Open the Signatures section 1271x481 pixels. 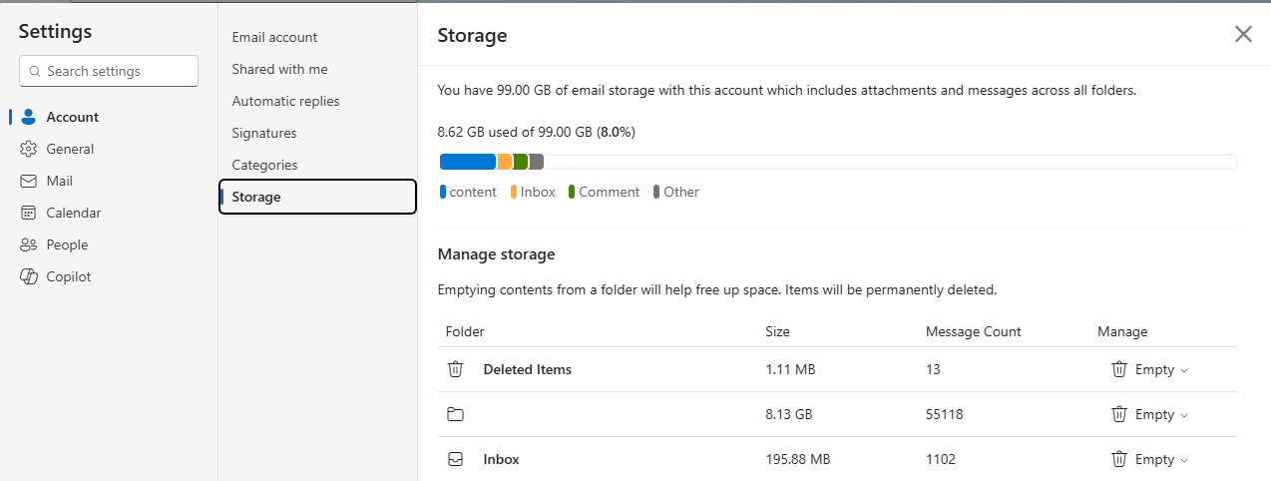pos(264,133)
